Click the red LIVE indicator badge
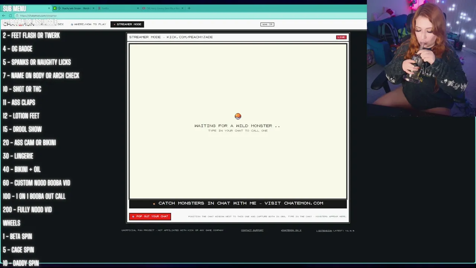 [341, 37]
